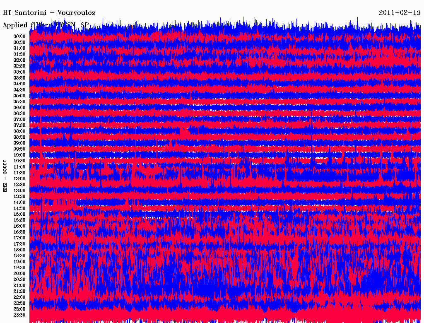Click the vertical 'EHZ – 20000' axis label
Image resolution: width=424 pixels, height=323 pixels.
tap(5, 176)
